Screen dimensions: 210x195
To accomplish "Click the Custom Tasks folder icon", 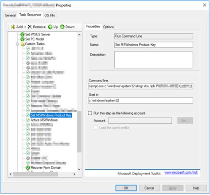I will (x=23, y=44).
